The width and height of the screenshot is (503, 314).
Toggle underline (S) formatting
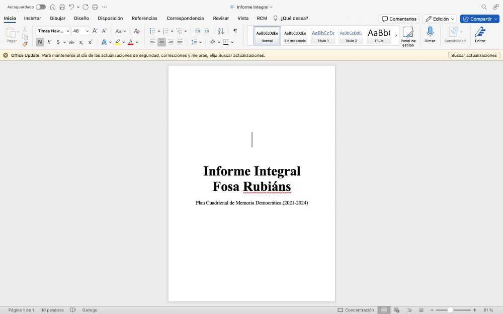coord(58,42)
